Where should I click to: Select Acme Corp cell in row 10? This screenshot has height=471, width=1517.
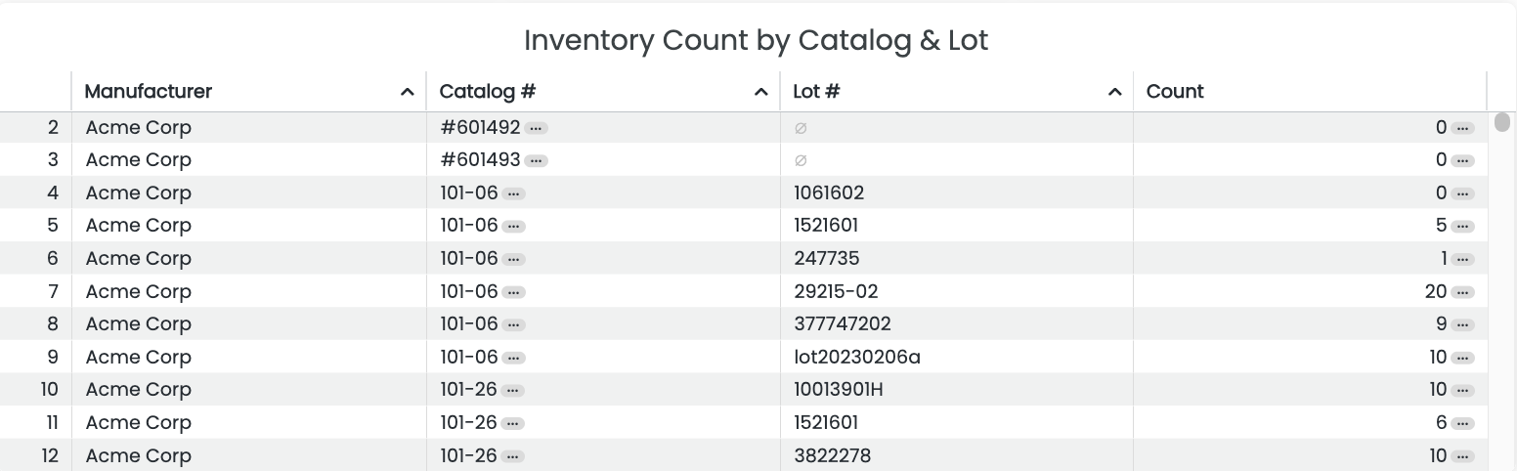pyautogui.click(x=139, y=390)
